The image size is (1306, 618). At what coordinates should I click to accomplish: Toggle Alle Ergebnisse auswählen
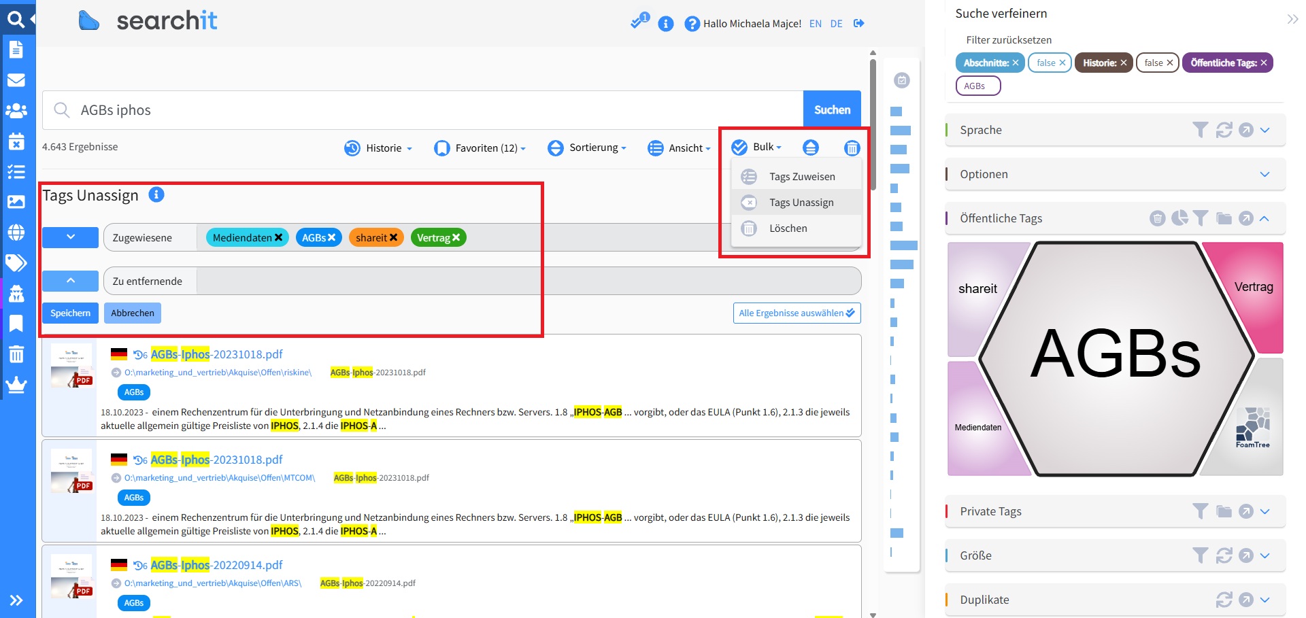(x=797, y=313)
